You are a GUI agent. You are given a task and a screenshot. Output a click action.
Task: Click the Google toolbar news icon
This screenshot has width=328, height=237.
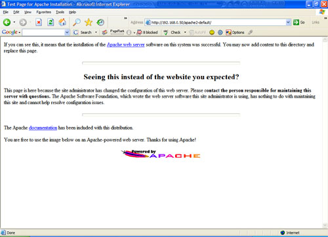tap(104, 33)
